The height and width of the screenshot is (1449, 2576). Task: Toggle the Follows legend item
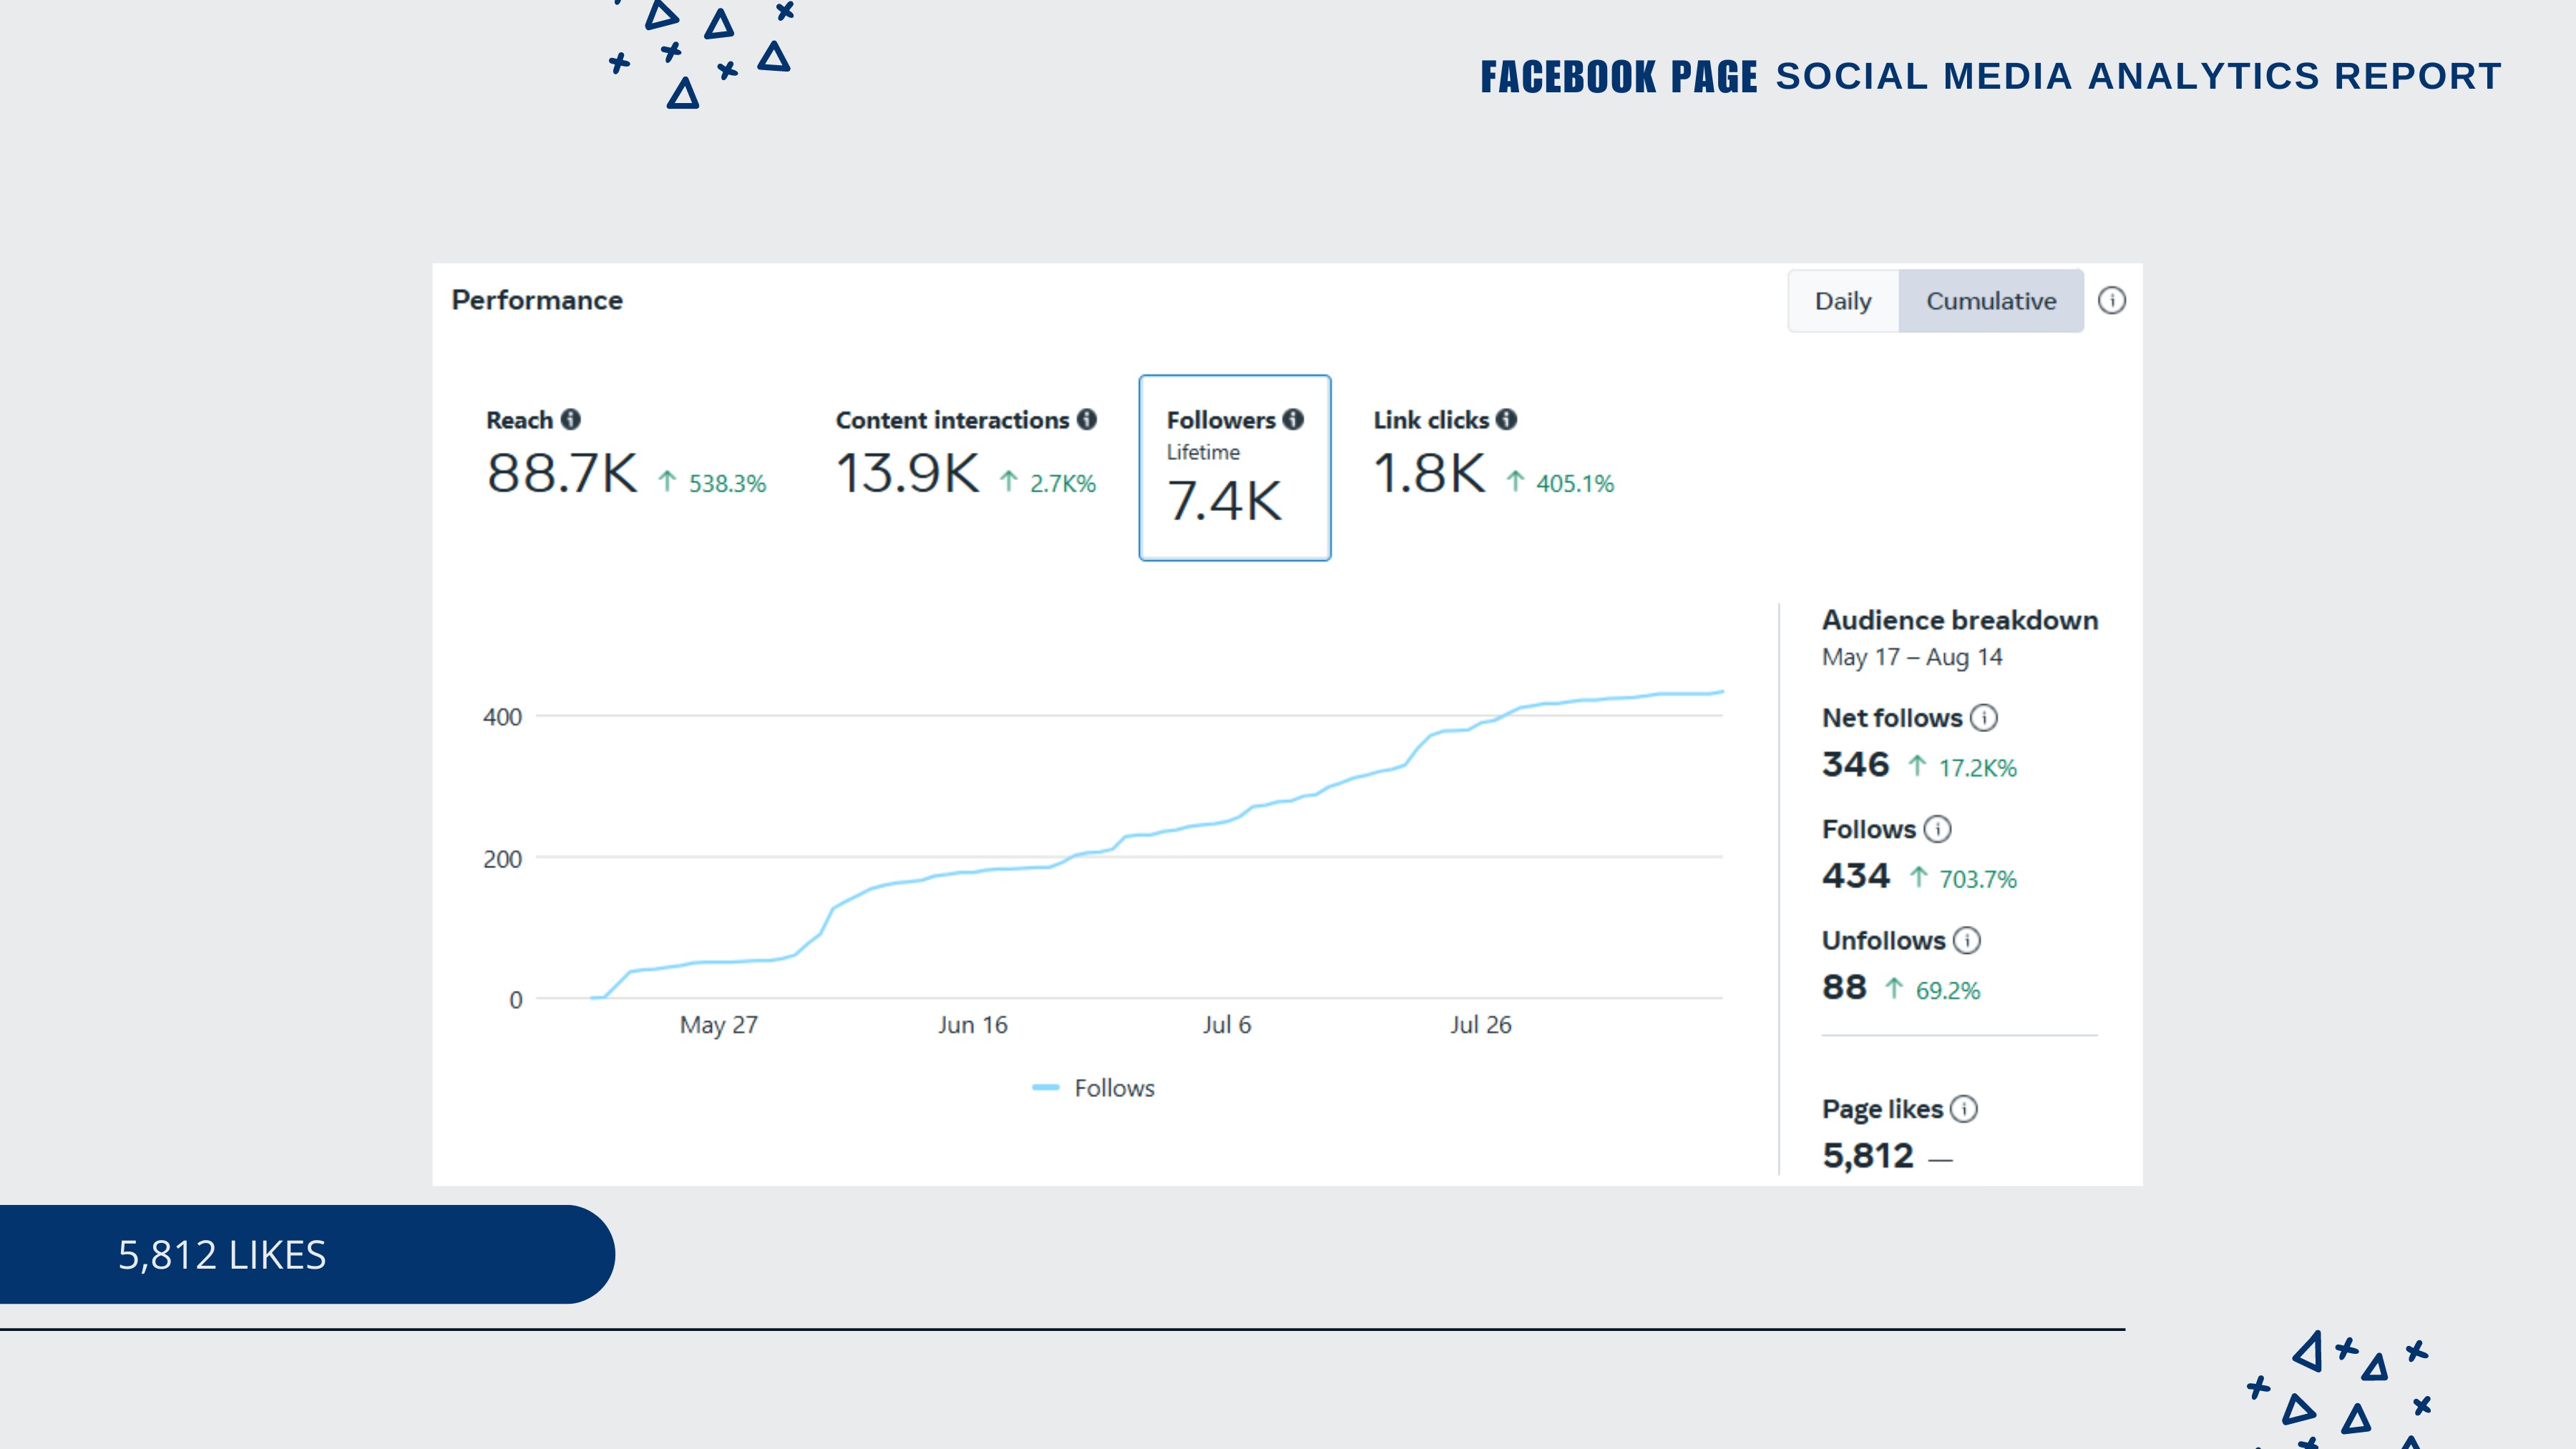[1094, 1088]
